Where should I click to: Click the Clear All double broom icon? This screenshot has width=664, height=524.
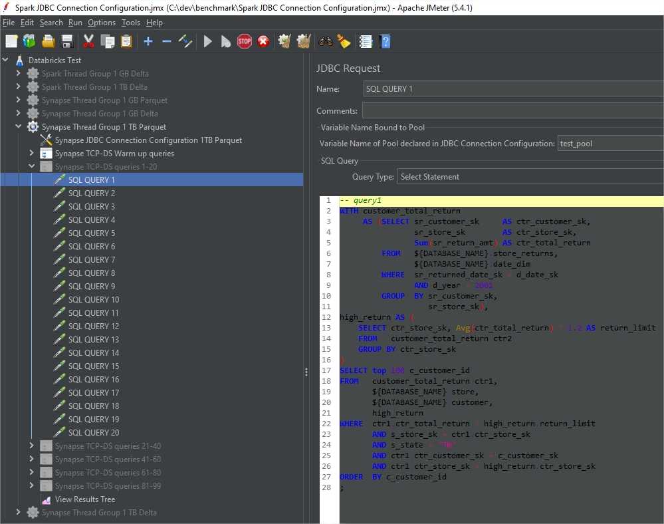pyautogui.click(x=304, y=41)
